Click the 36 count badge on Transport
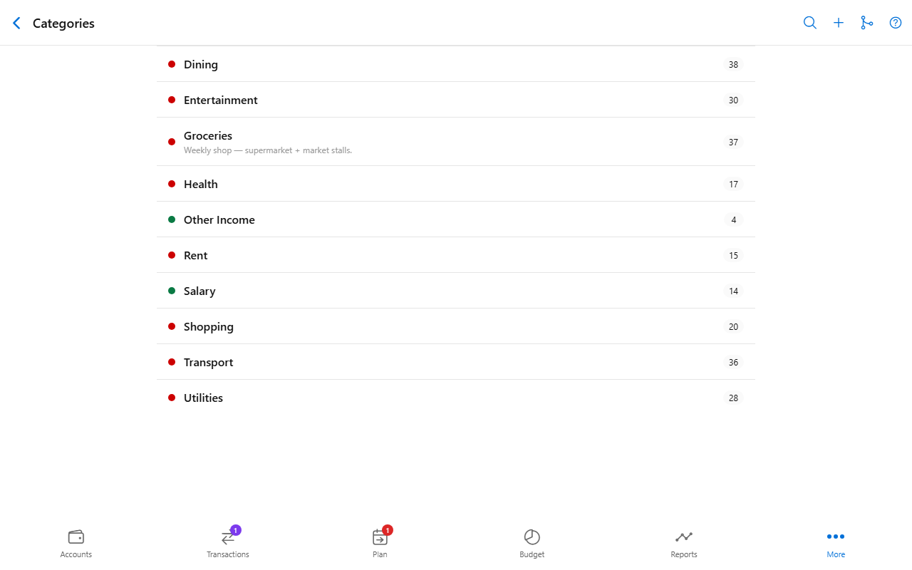This screenshot has width=912, height=570. 733,362
